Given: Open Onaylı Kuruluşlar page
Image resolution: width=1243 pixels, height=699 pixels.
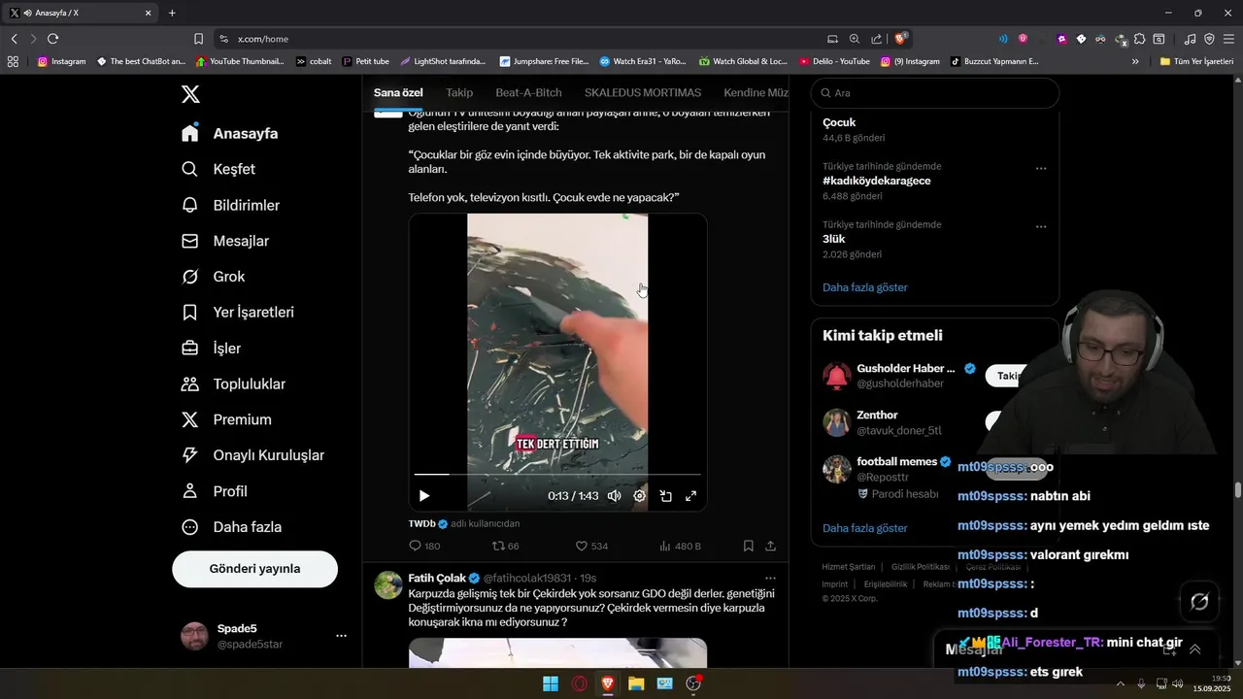Looking at the screenshot, I should pyautogui.click(x=253, y=455).
